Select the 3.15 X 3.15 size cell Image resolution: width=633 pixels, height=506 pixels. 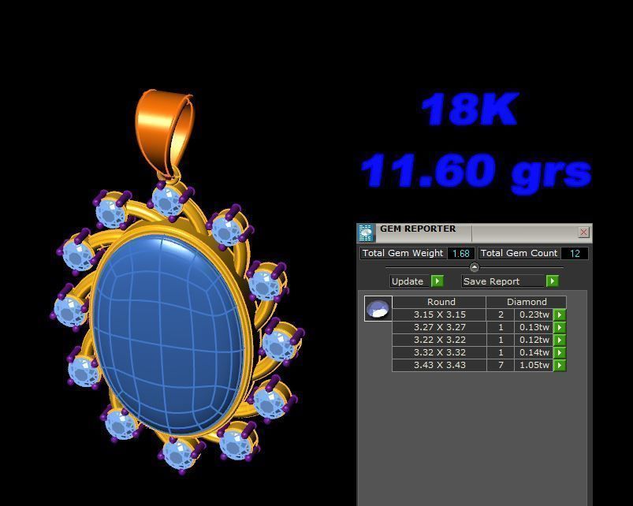(x=439, y=314)
